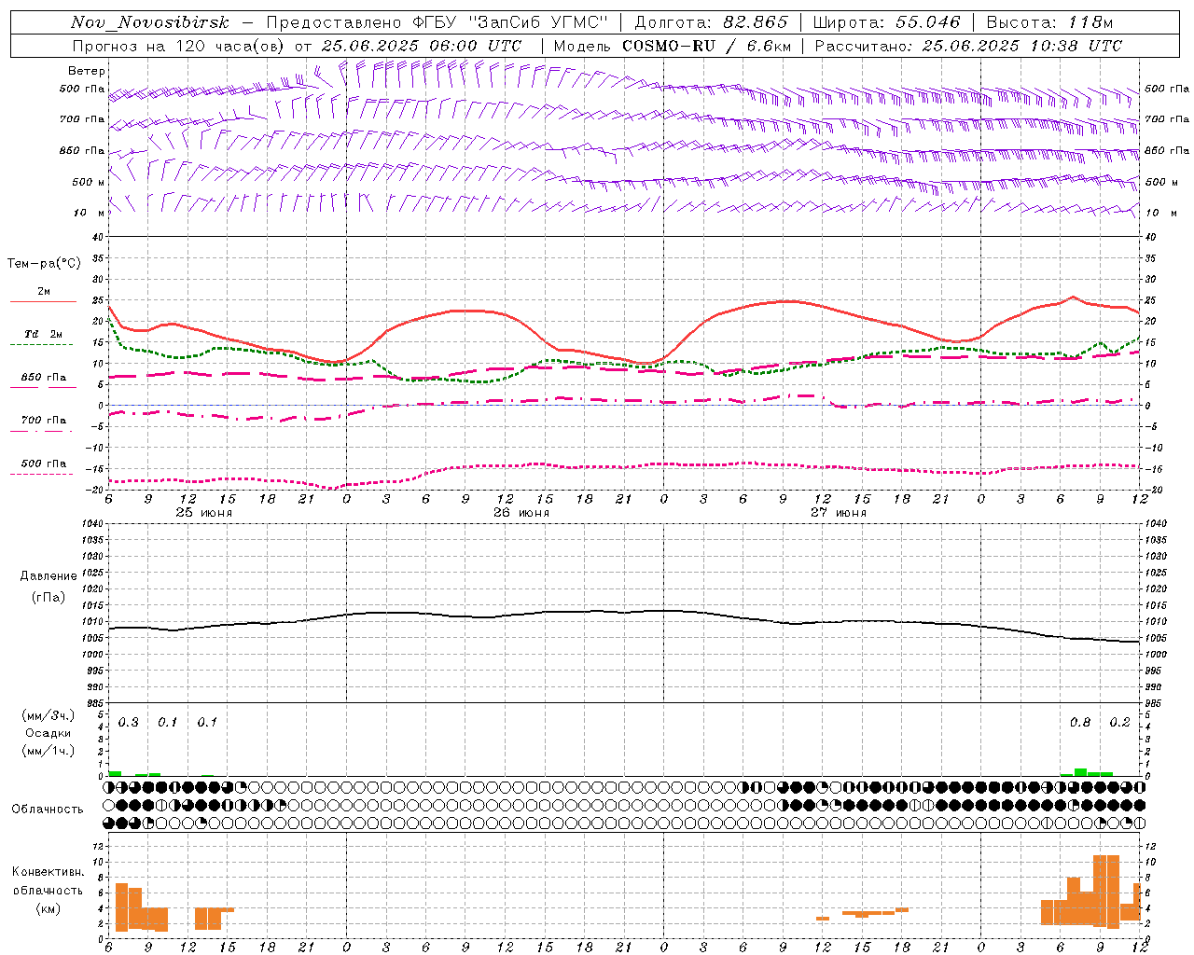Image resolution: width=1194 pixels, height=955 pixels.
Task: Select the text Предоставлено ФГБУ "ЗапСиб УГМС"
Action: [x=437, y=22]
